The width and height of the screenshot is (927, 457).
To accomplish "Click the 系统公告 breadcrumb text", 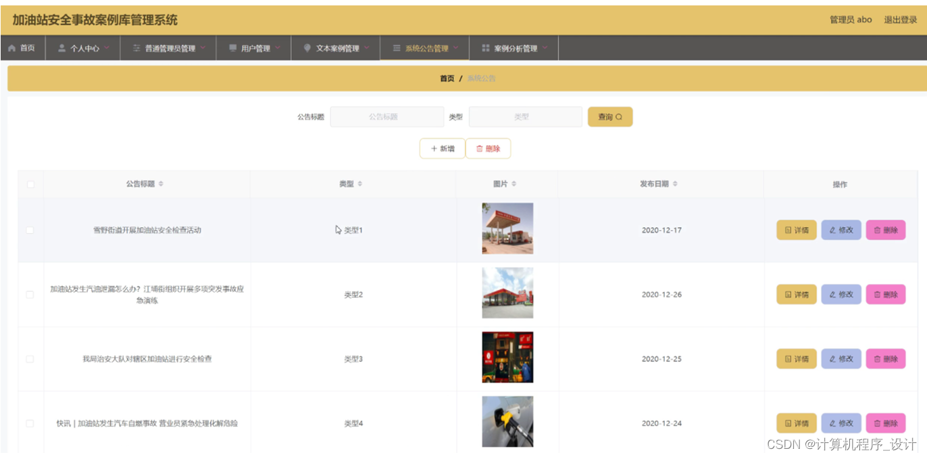I will tap(481, 78).
